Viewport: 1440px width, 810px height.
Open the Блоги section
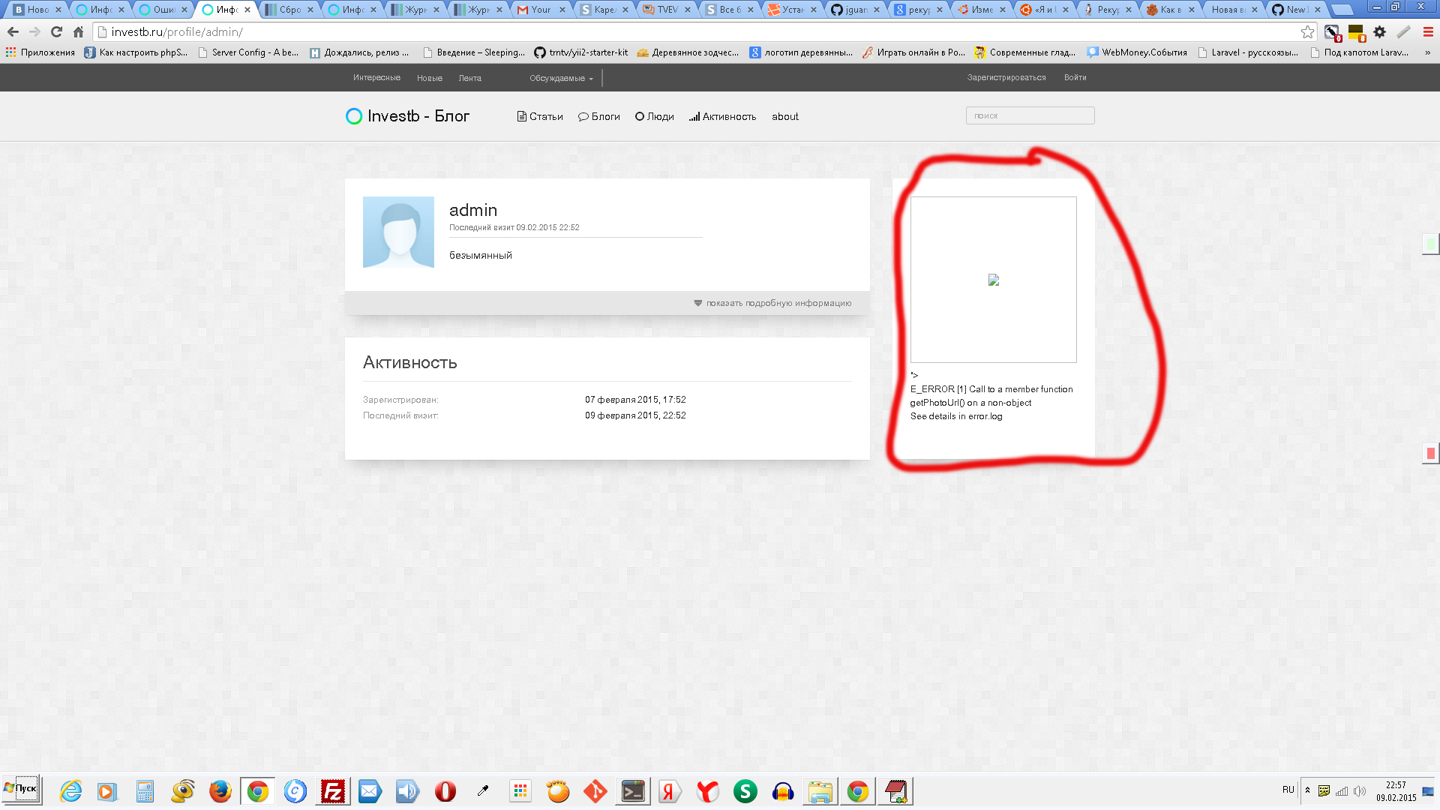point(598,117)
